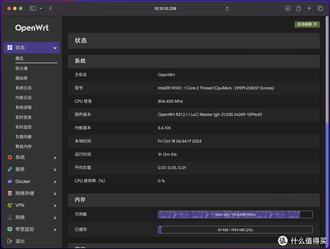Click the Network Storage database icon
330x249 pixels.
[x=10, y=193]
